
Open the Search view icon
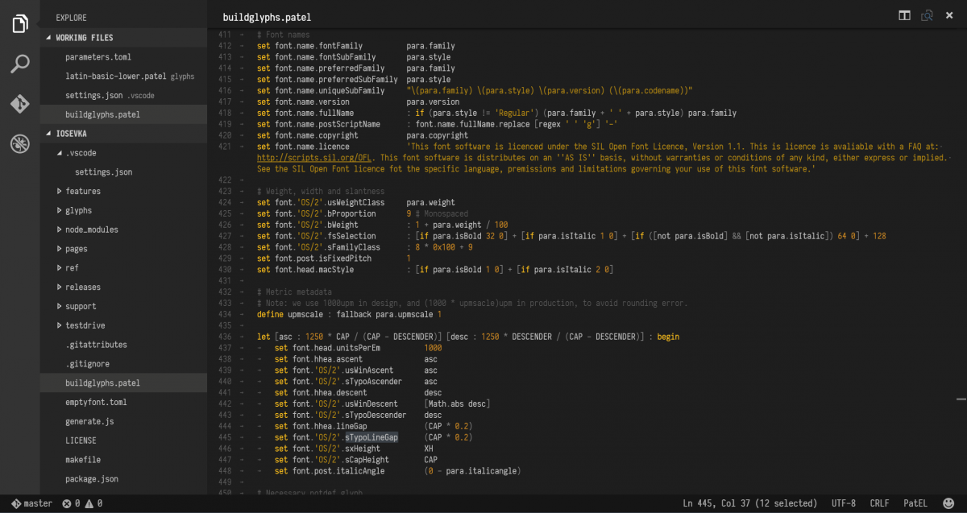click(20, 64)
